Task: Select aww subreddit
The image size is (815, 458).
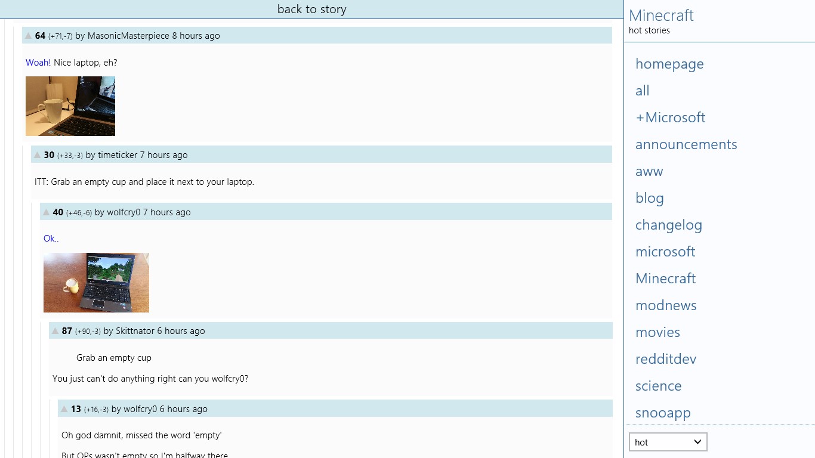Action: (x=649, y=171)
